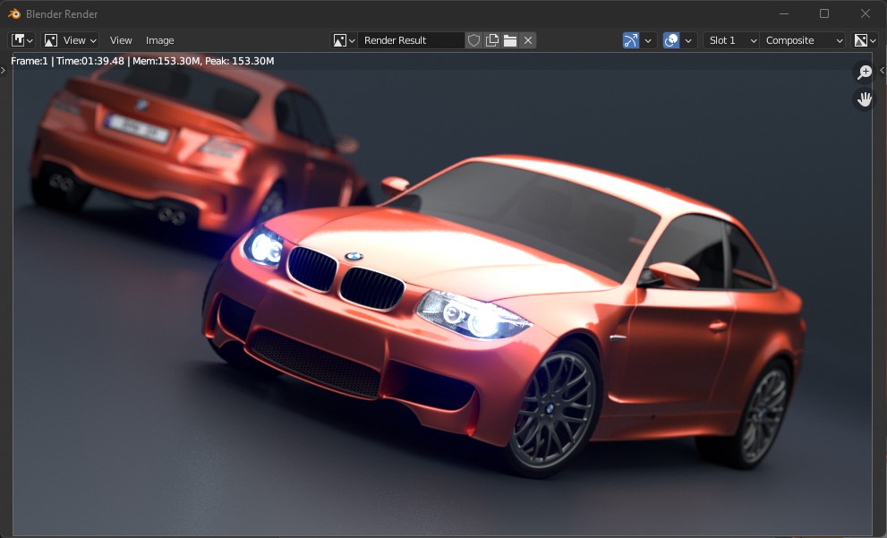Toggle the overlays visibility button
Image resolution: width=887 pixels, height=538 pixels.
coord(672,39)
